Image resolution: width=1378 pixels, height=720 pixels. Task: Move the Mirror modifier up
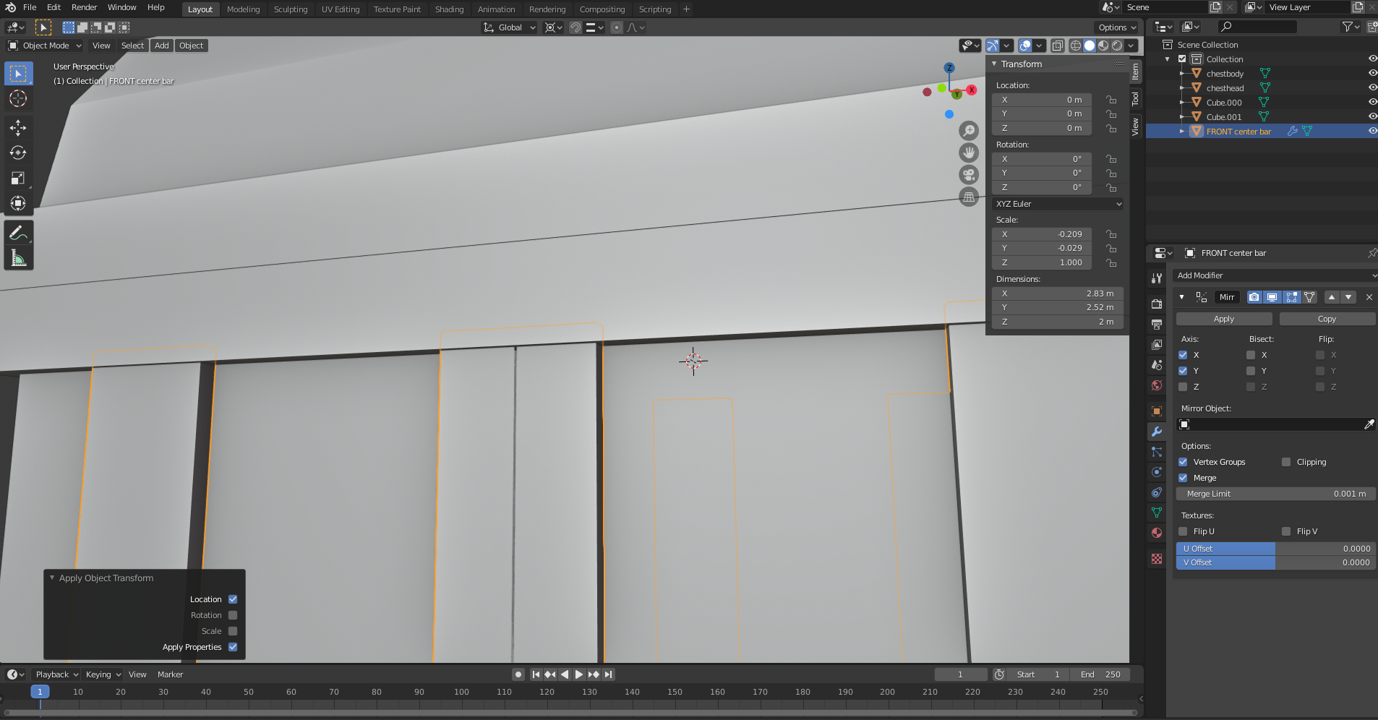(1332, 297)
